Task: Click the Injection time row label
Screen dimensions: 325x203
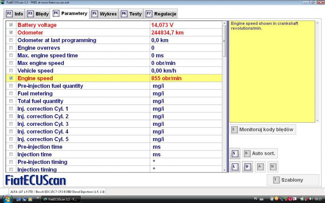Action: point(34,155)
